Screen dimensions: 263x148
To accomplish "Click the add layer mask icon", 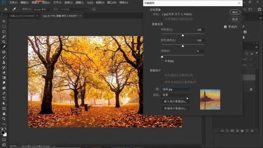I will tap(232, 131).
